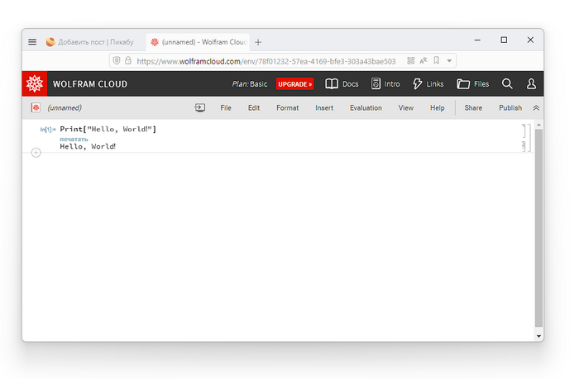579x379 pixels.
Task: Click the WOLFRAM CLOUD title text
Action: click(90, 84)
